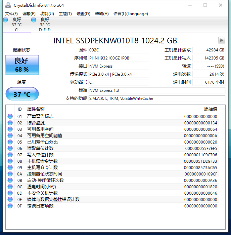Click the status orb for attribute 03
This screenshot has width=231, height=235.
pyautogui.click(x=10, y=129)
